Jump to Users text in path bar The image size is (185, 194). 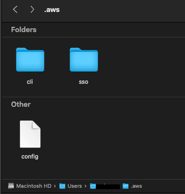[75, 186]
